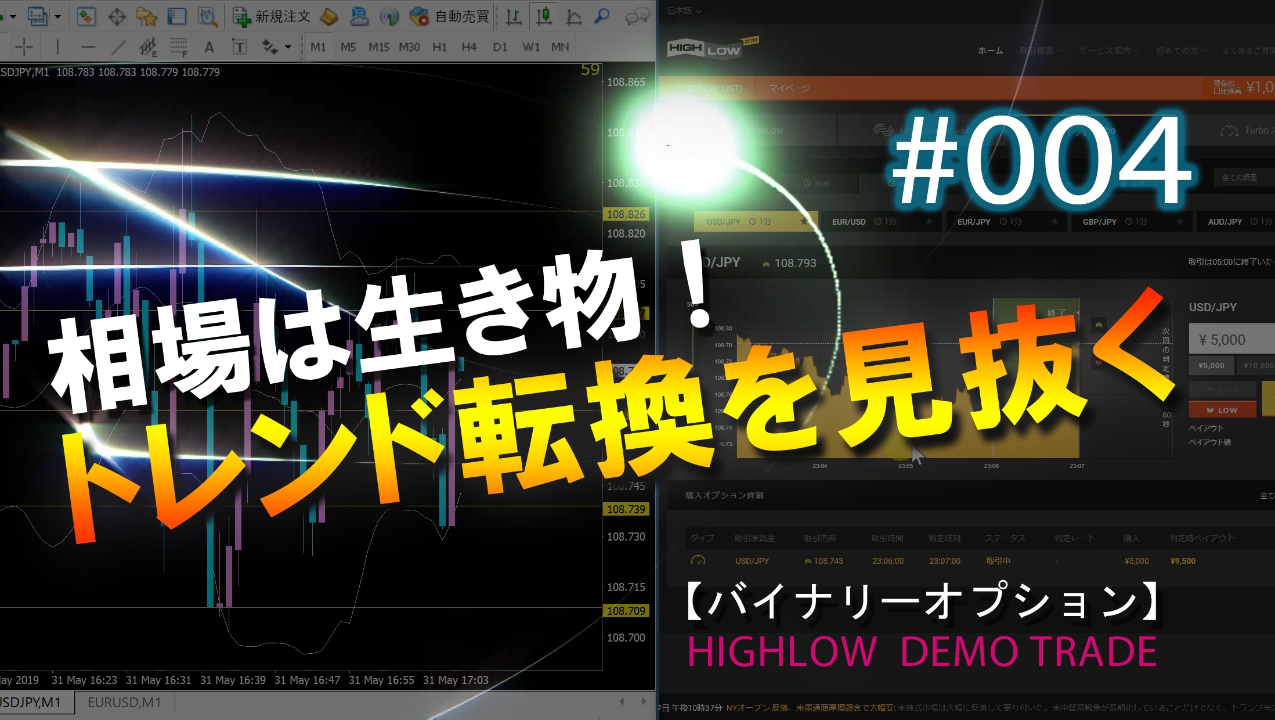The width and height of the screenshot is (1275, 720).
Task: Switch timeframe to H1
Action: coord(440,47)
